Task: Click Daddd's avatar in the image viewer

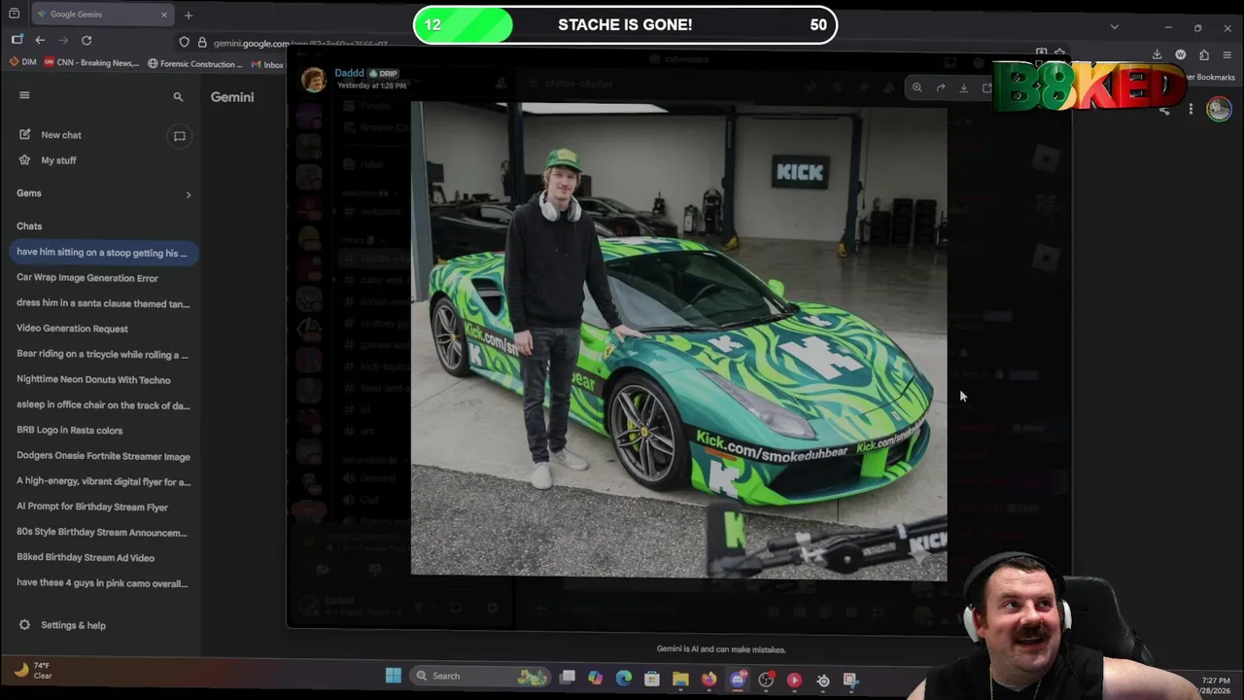Action: pos(314,80)
